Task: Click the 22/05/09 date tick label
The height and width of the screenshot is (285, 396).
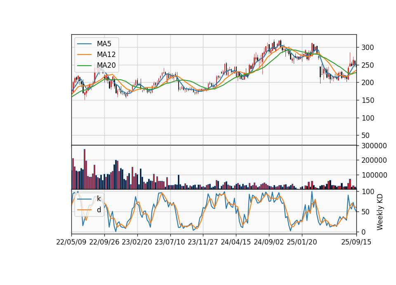Action: (x=71, y=242)
